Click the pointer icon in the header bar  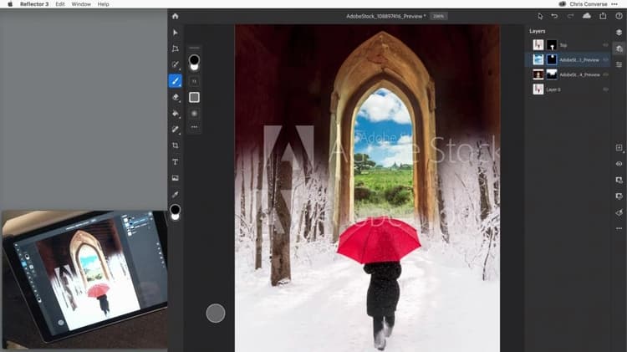[540, 16]
